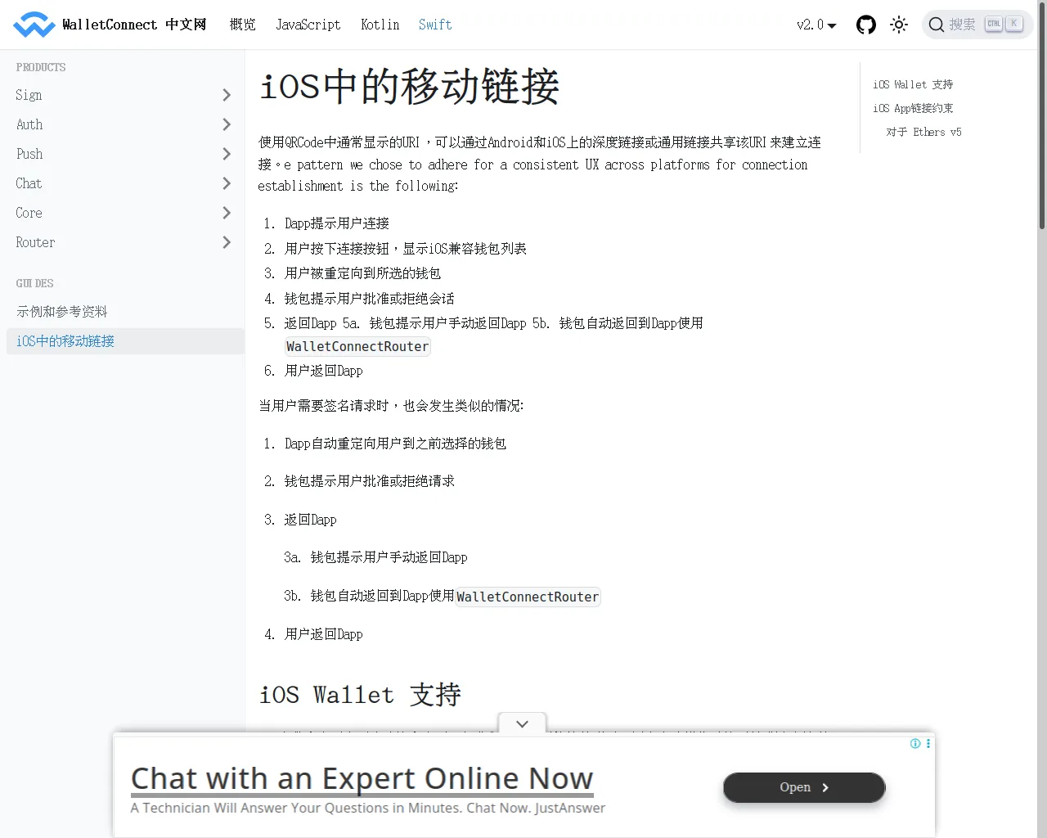Jump to 对于 Ethers v5 in contents
1047x838 pixels.
924,132
